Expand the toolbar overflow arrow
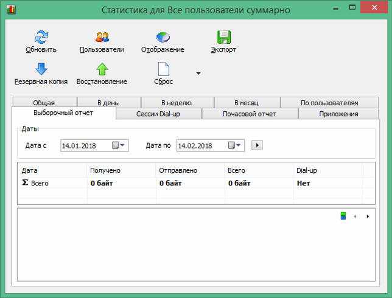Image resolution: width=392 pixels, height=298 pixels. pyautogui.click(x=198, y=73)
